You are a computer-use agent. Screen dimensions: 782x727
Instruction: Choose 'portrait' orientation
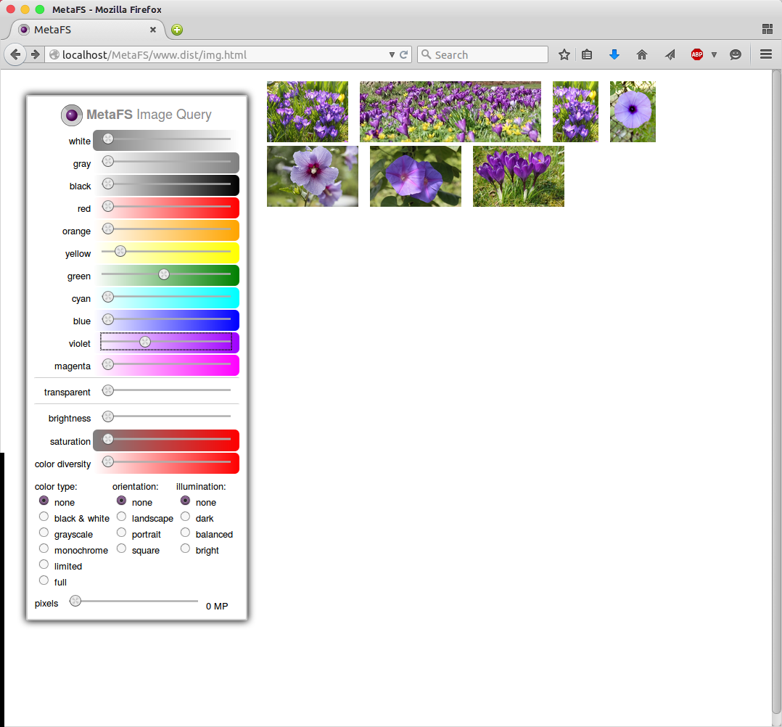(x=121, y=533)
